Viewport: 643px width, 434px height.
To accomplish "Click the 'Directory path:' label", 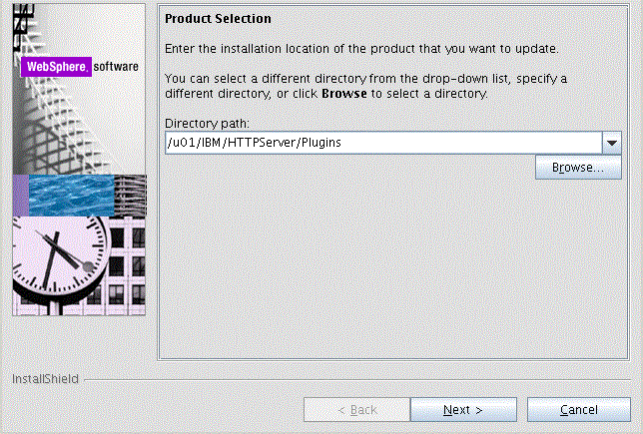I will coord(208,123).
